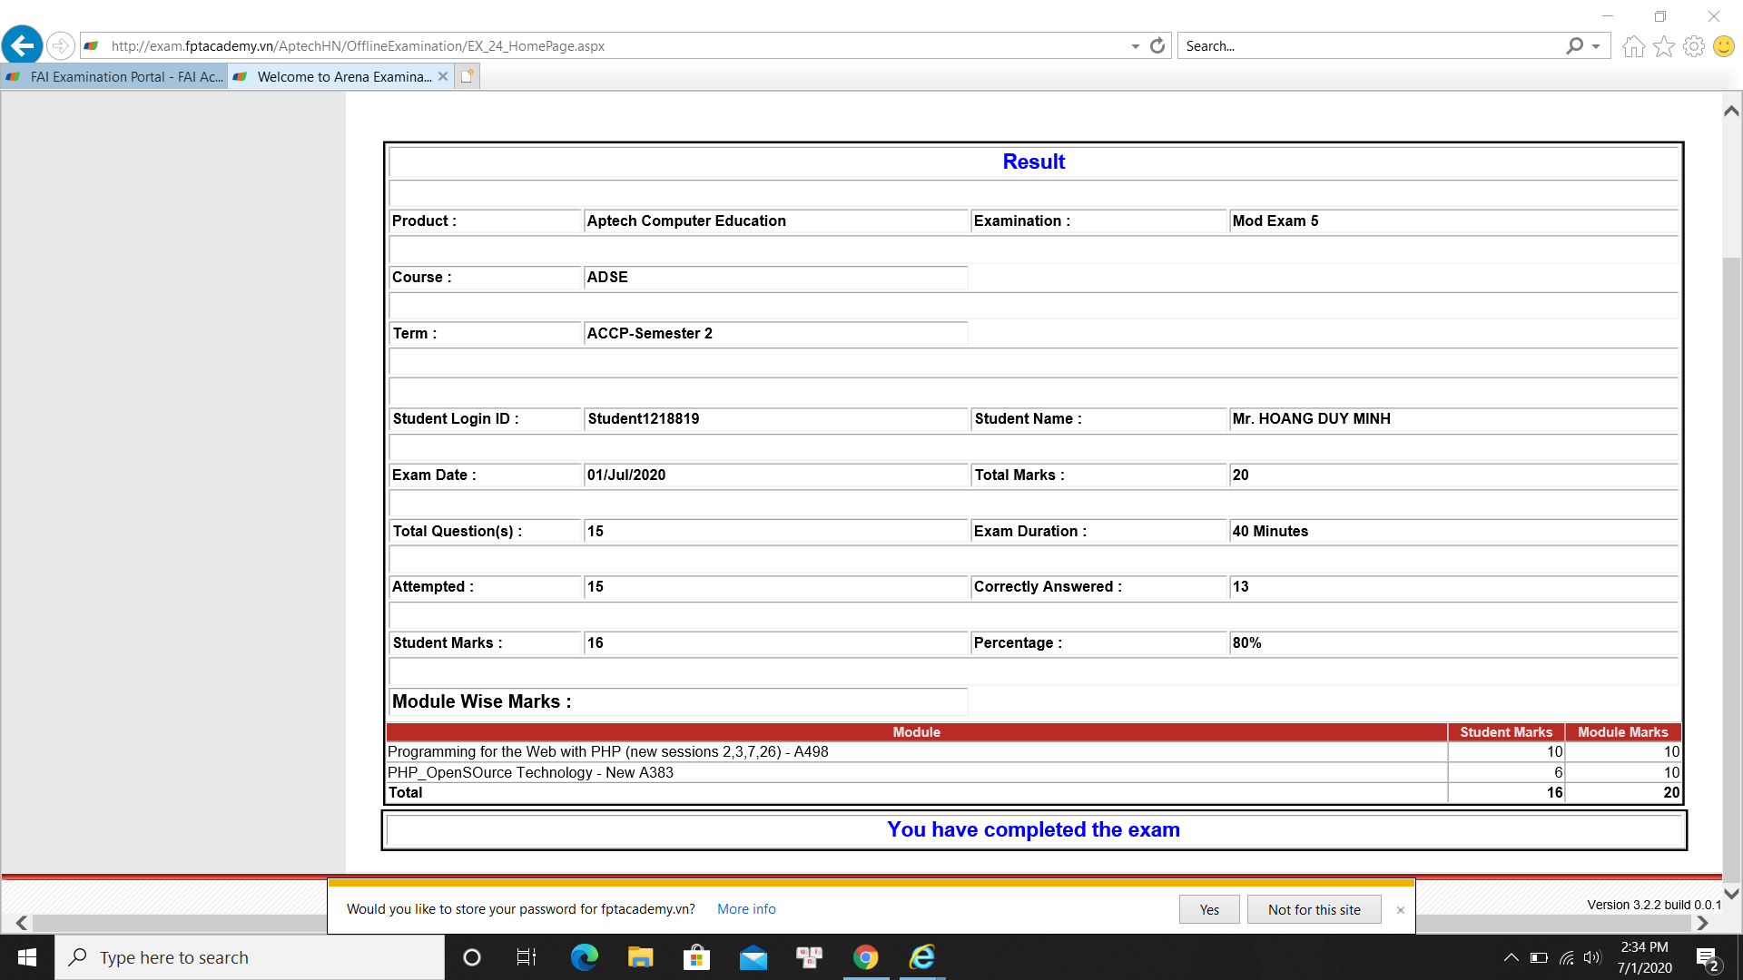Open the Windows Start menu
This screenshot has width=1743, height=980.
tap(27, 957)
